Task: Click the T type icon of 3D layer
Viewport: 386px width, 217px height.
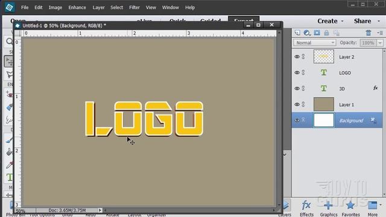Action: pyautogui.click(x=324, y=88)
